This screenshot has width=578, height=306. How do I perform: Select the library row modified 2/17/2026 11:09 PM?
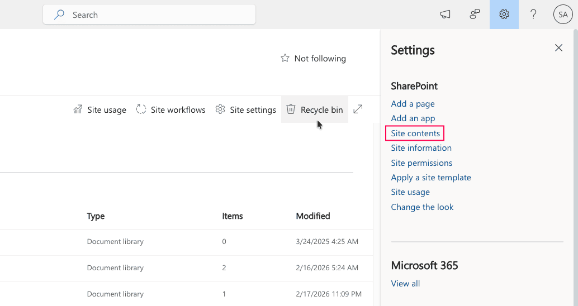[x=186, y=294]
